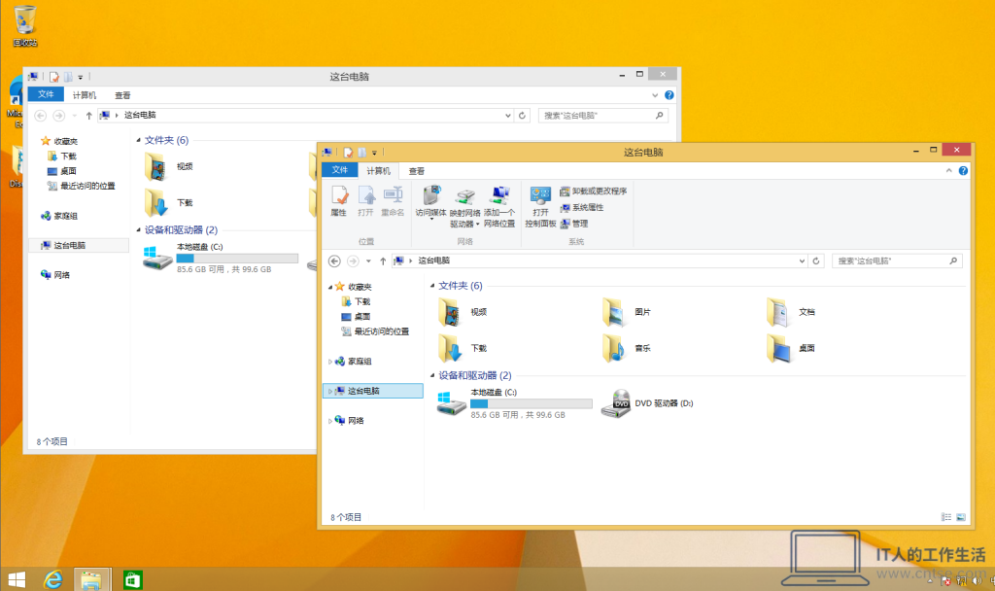This screenshot has height=591, width=995.
Task: Click the help icon in the front window
Action: click(x=963, y=171)
